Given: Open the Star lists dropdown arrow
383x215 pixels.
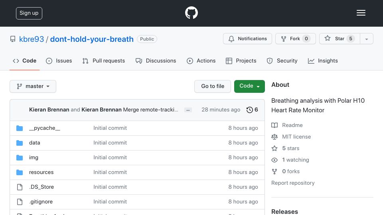Looking at the screenshot, I should click(366, 39).
